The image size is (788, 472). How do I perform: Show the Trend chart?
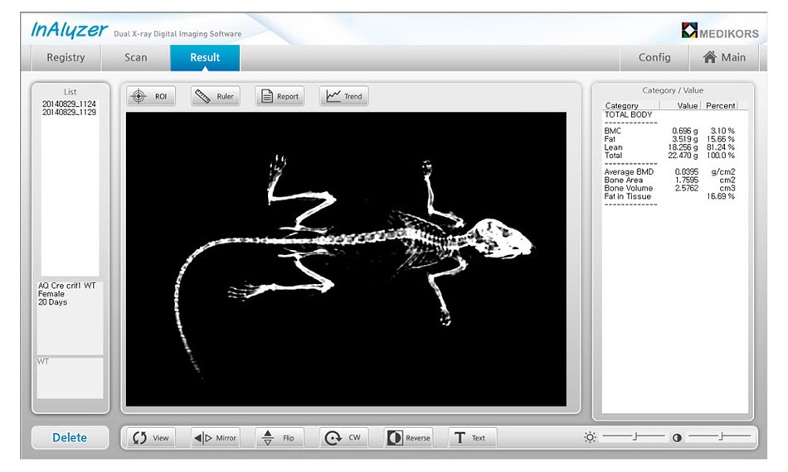(x=343, y=96)
